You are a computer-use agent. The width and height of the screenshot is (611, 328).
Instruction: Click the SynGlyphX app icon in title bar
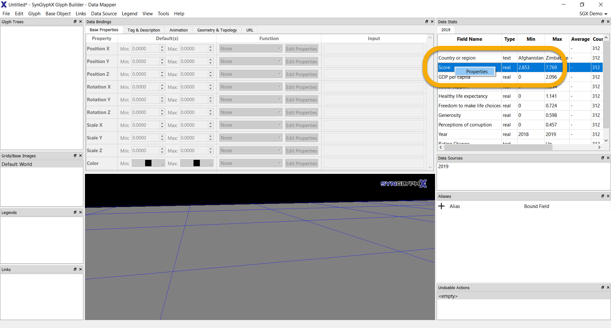(4, 4)
